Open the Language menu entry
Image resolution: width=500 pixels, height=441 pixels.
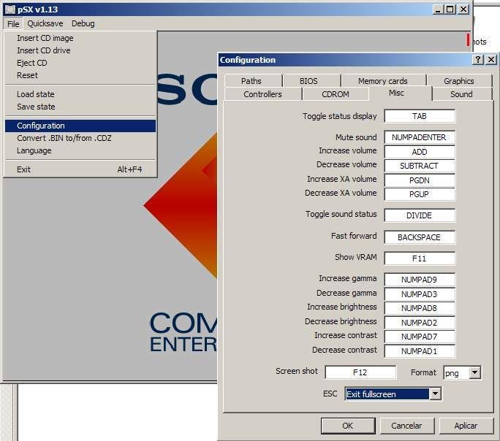80,150
